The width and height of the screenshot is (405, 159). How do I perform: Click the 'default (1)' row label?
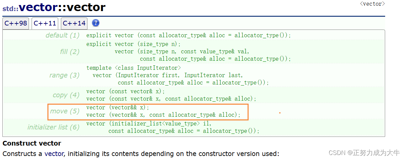pyautogui.click(x=63, y=35)
